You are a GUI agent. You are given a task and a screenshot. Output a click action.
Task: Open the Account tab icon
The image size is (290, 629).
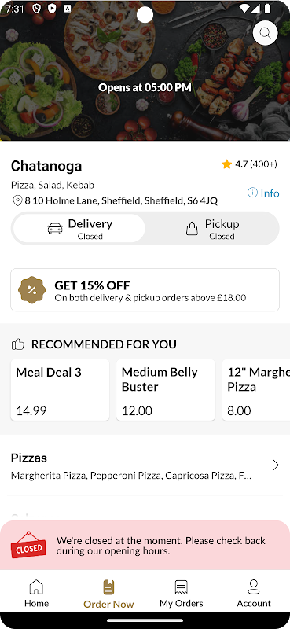254,587
